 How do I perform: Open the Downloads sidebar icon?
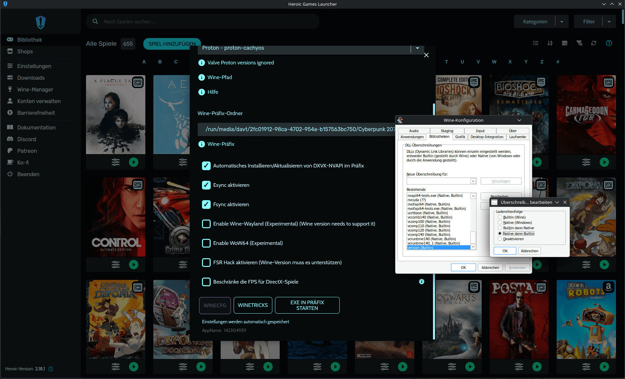10,78
